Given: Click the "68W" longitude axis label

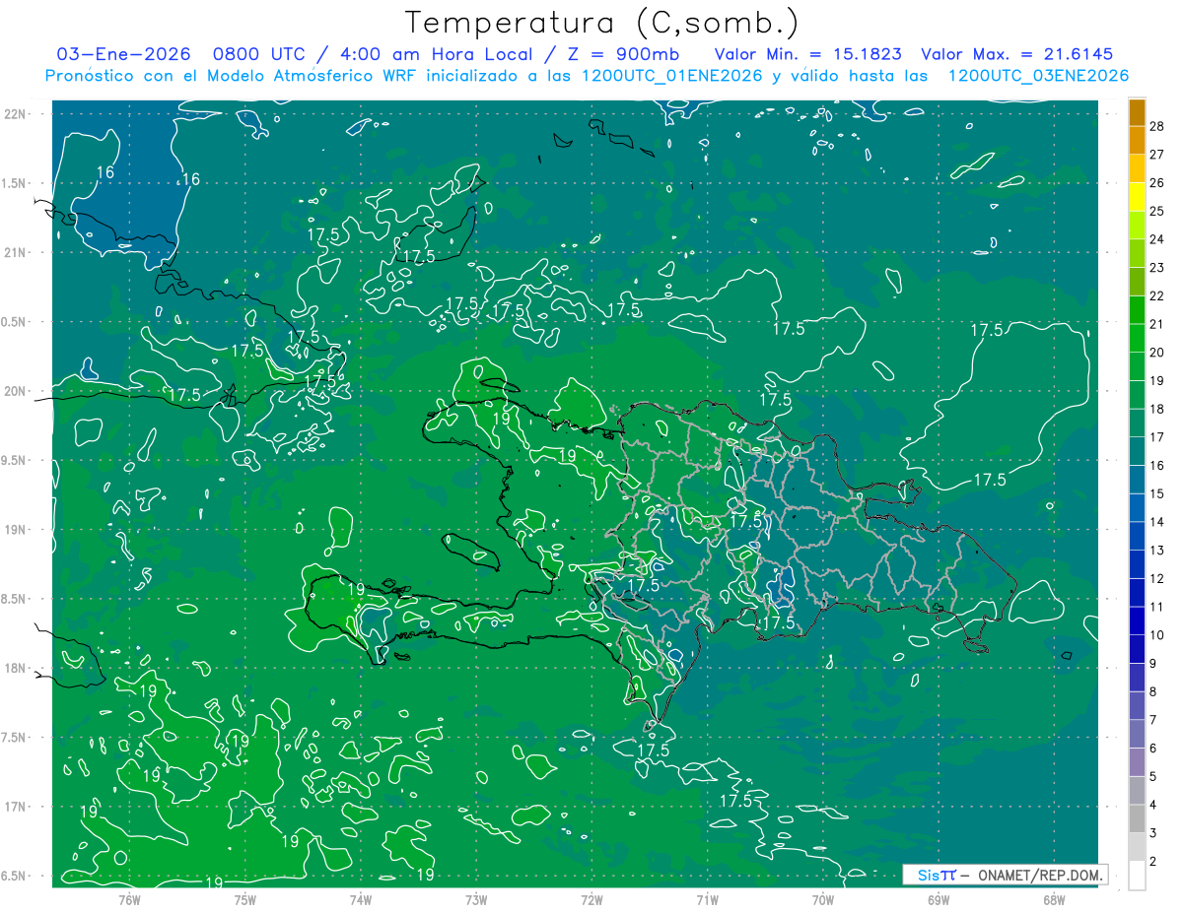Looking at the screenshot, I should (x=1054, y=899).
